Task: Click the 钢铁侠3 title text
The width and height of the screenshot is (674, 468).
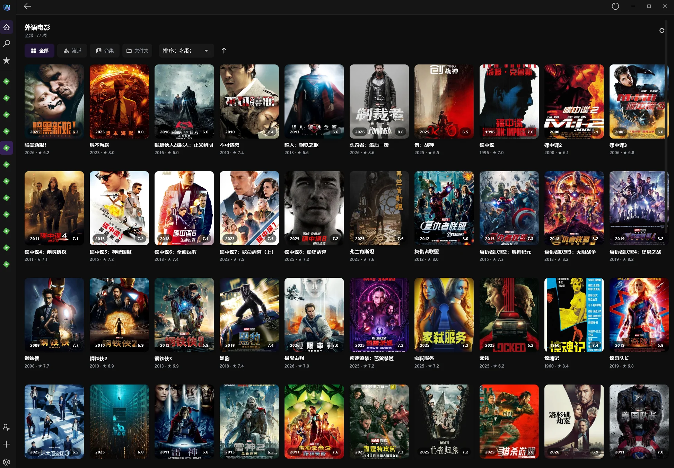Action: coord(163,358)
